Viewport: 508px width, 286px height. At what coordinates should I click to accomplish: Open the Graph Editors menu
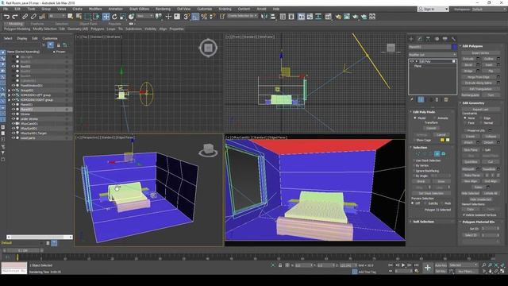tap(140, 9)
